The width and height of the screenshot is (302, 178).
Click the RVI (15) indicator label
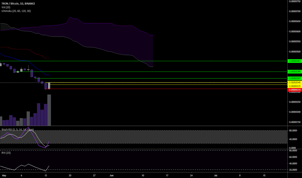coord(6,153)
